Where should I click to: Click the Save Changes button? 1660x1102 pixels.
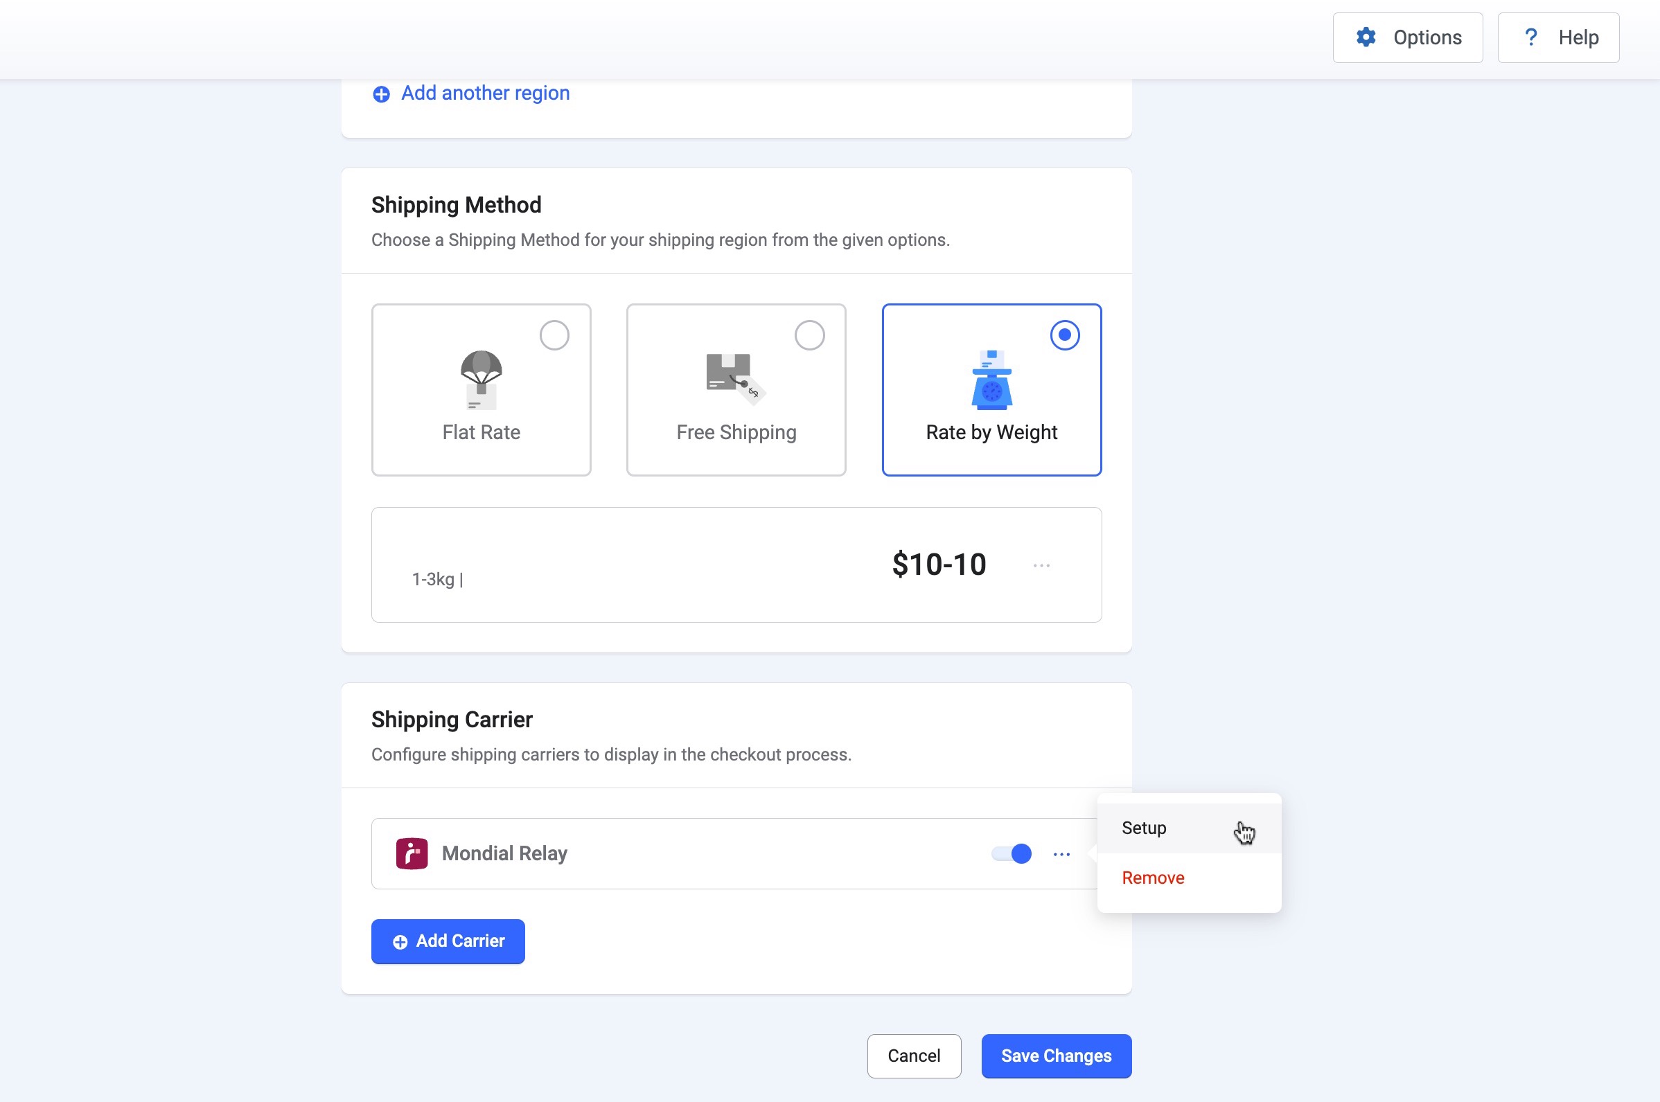click(1056, 1056)
